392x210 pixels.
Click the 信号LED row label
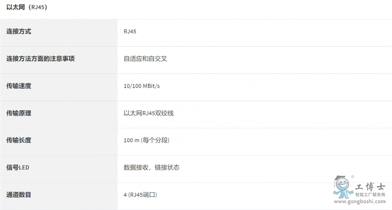[x=18, y=167]
